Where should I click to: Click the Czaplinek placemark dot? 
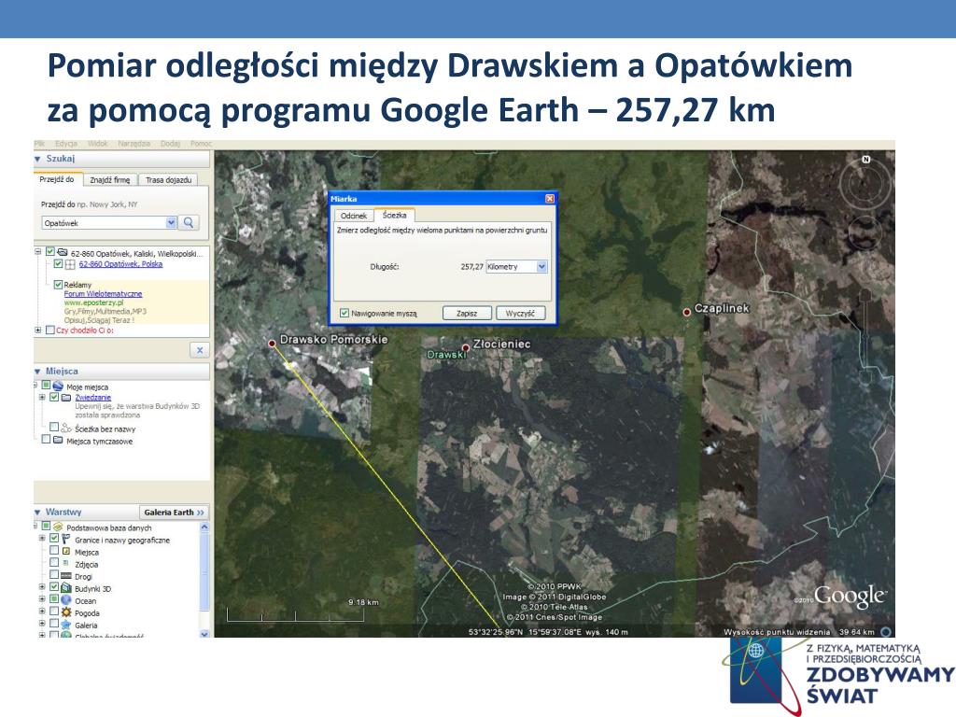[x=686, y=312]
